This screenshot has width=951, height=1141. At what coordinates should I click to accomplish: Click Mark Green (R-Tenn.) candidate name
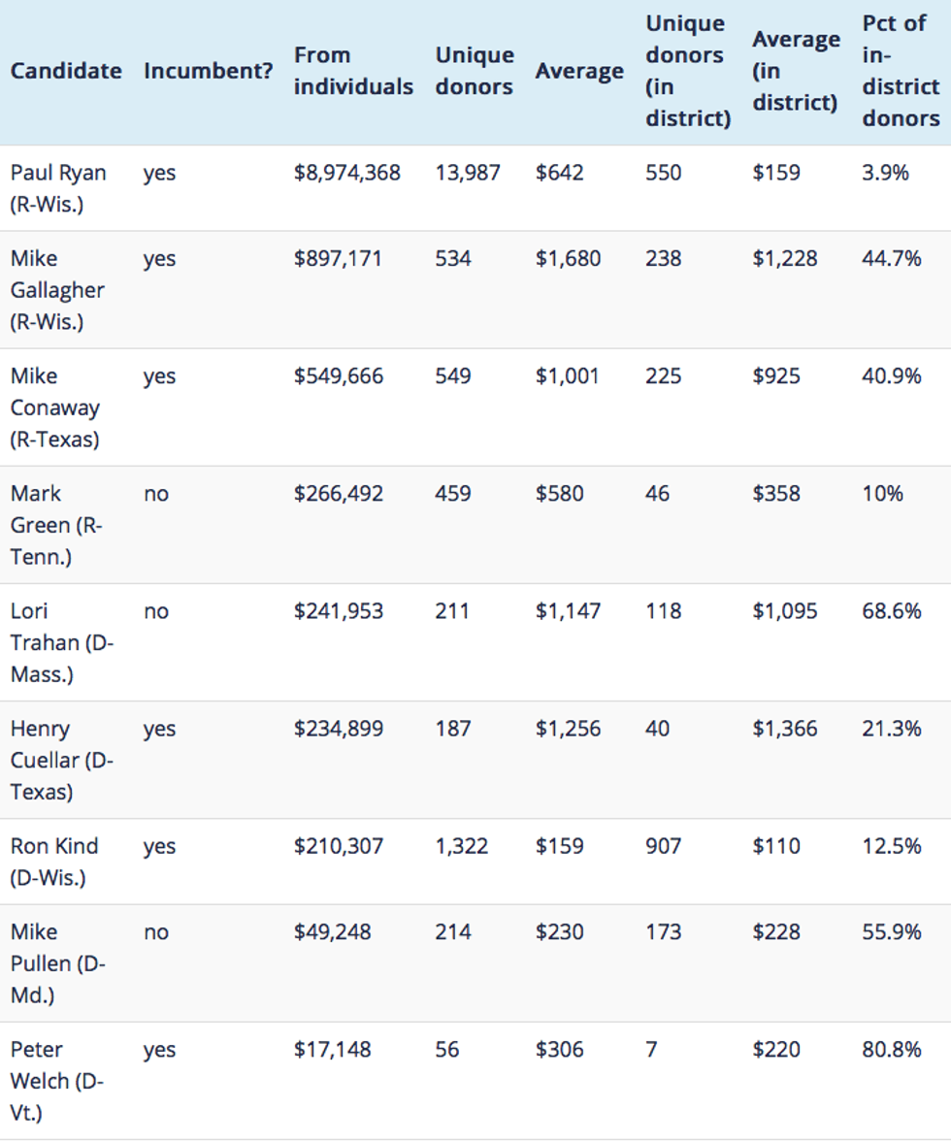pyautogui.click(x=56, y=525)
